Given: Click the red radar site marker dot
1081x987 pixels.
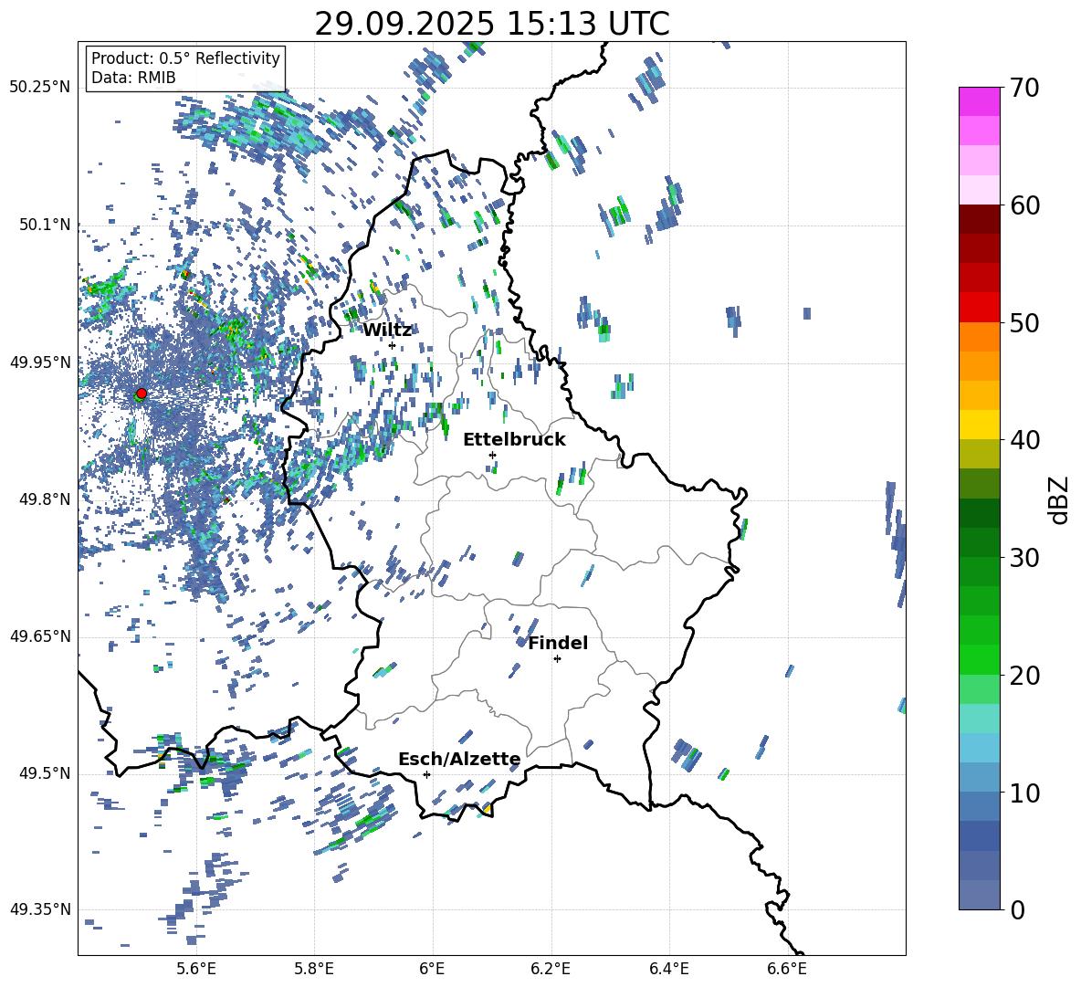Looking at the screenshot, I should click(142, 394).
